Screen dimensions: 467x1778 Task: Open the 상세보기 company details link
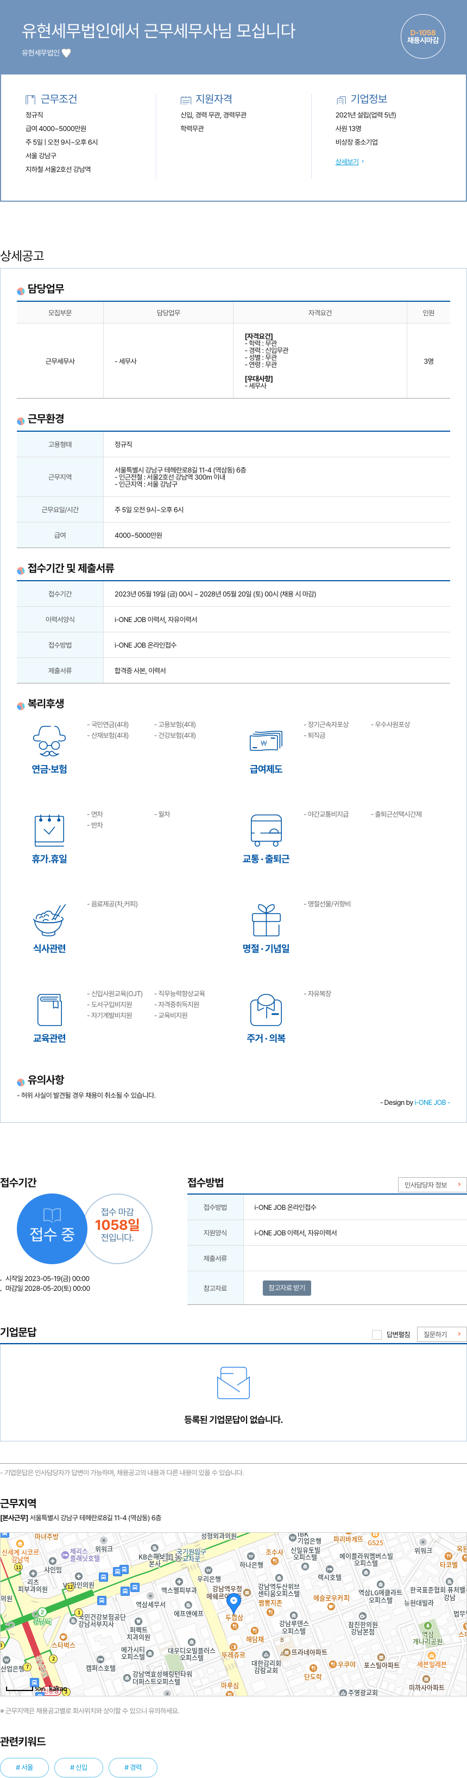click(347, 161)
